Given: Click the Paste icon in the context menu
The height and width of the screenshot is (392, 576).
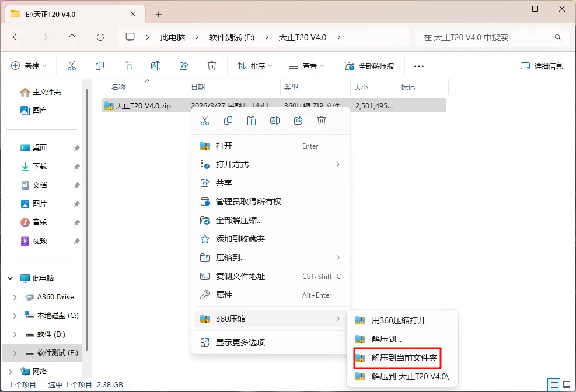Looking at the screenshot, I should click(252, 121).
